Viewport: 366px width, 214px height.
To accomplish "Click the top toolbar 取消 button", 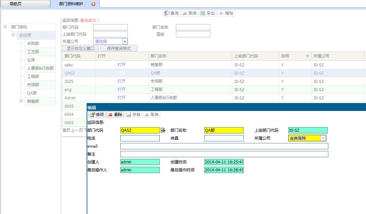I will tap(189, 13).
